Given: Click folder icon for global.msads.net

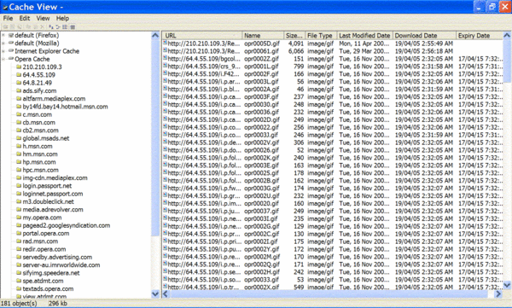Looking at the screenshot, I should point(19,138).
